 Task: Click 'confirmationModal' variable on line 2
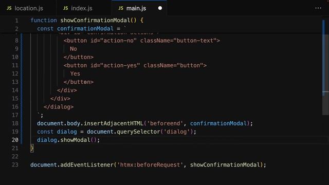pos(85,29)
